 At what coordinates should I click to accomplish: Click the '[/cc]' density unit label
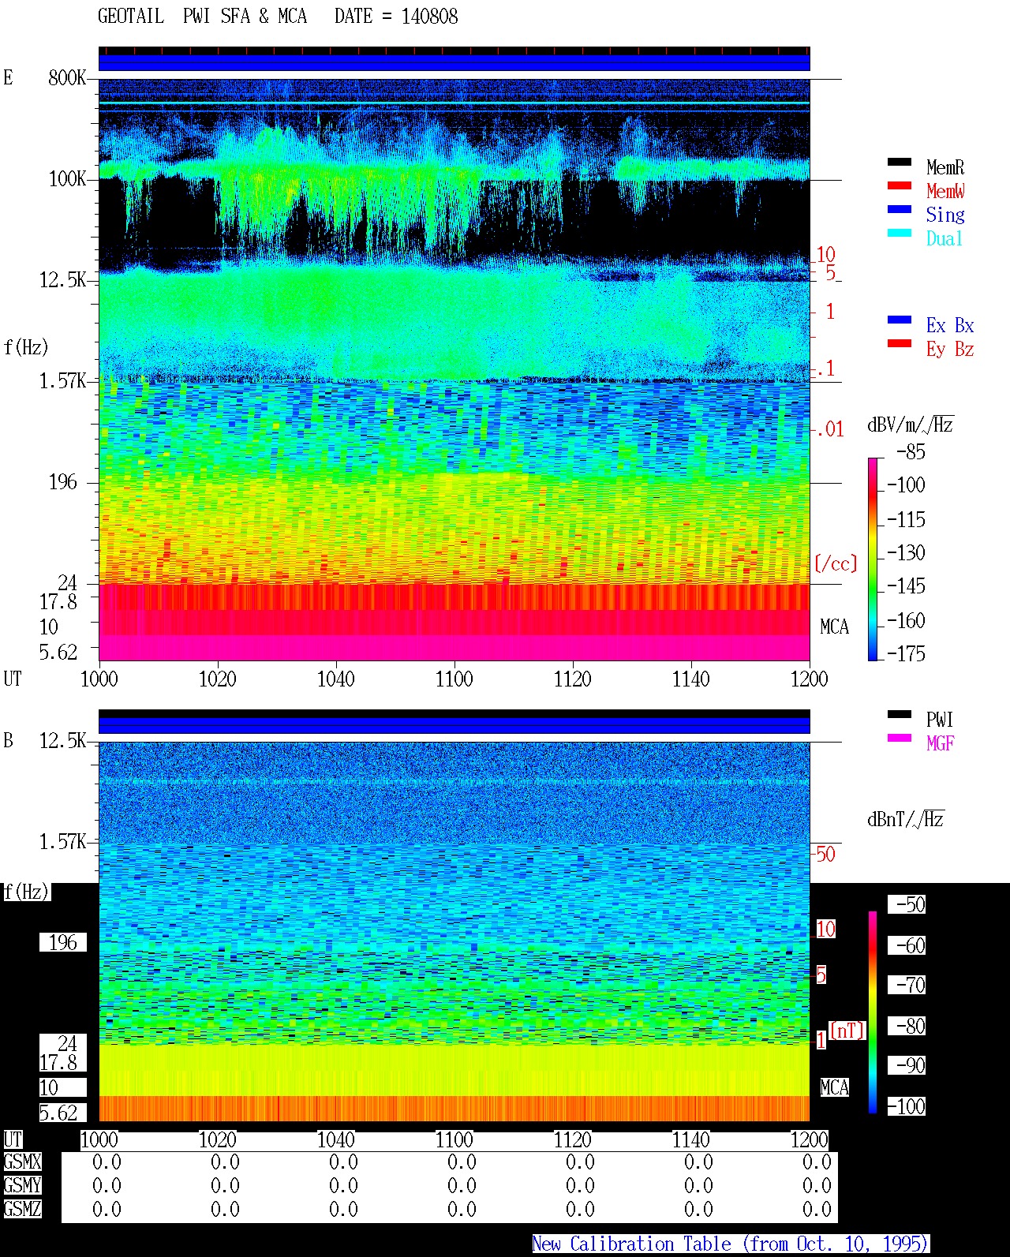tap(836, 563)
